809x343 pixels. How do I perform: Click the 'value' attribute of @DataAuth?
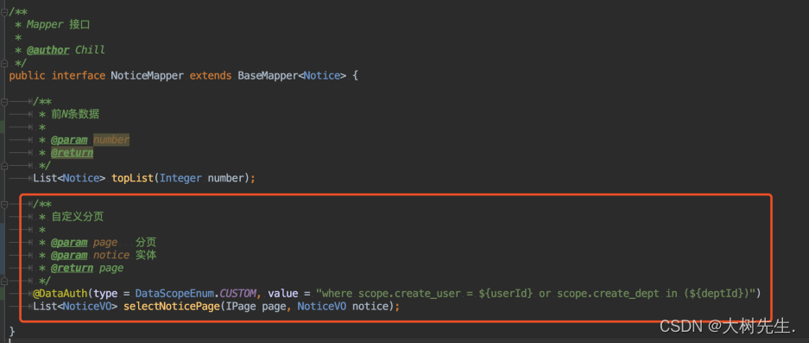pos(283,294)
